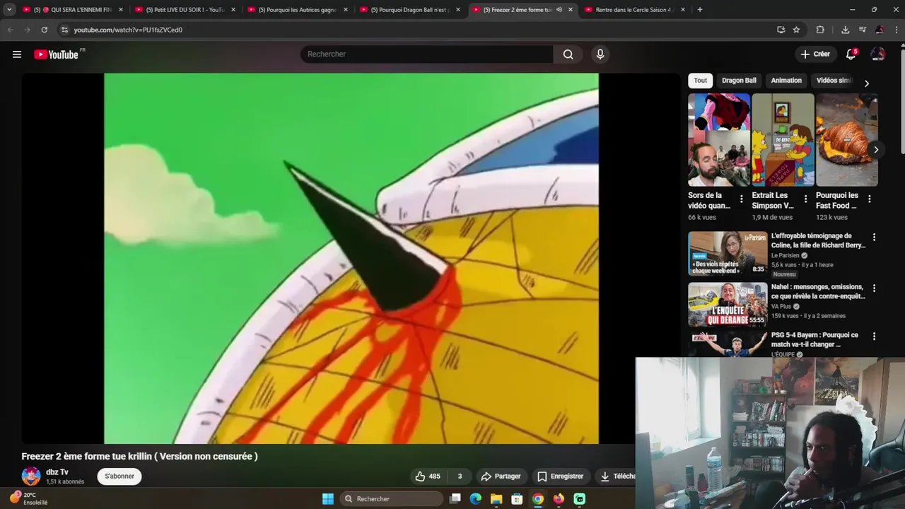The width and height of the screenshot is (905, 509).
Task: View site information icon in address bar
Action: pyautogui.click(x=64, y=30)
